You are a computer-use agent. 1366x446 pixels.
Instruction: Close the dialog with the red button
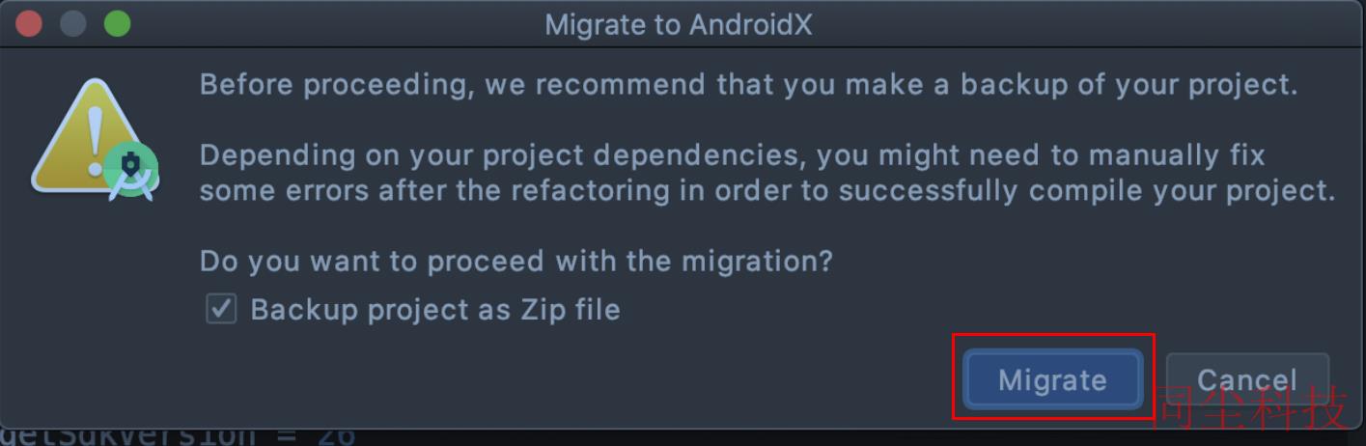click(x=29, y=23)
